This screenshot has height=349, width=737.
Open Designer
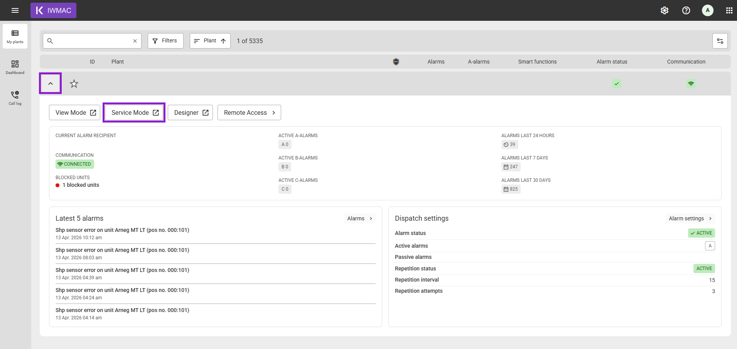(x=191, y=112)
